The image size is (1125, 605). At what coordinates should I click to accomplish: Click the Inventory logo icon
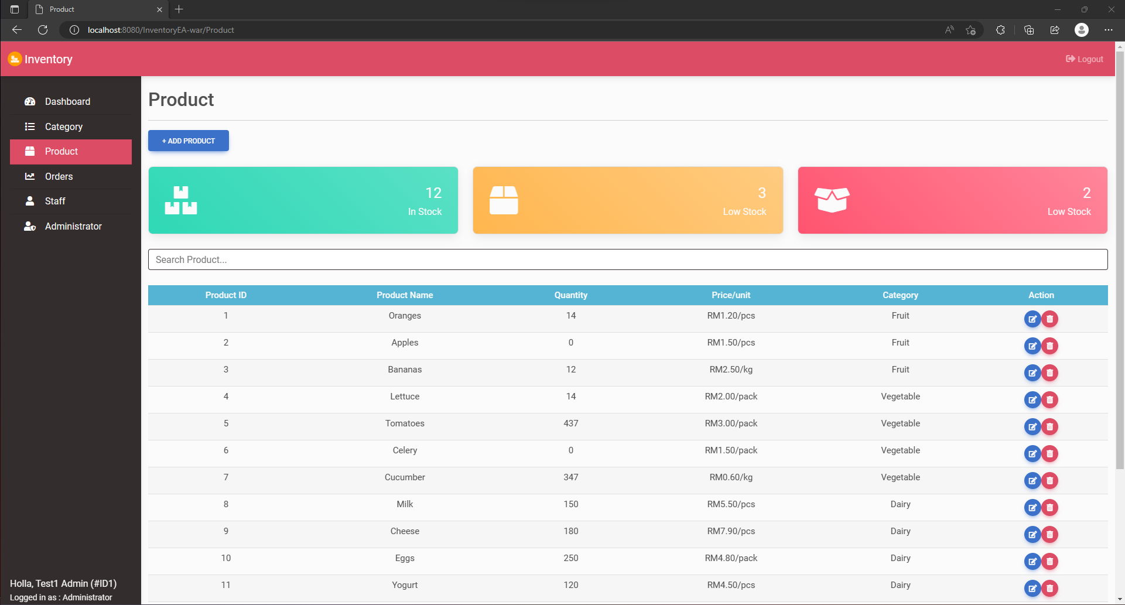(x=15, y=59)
